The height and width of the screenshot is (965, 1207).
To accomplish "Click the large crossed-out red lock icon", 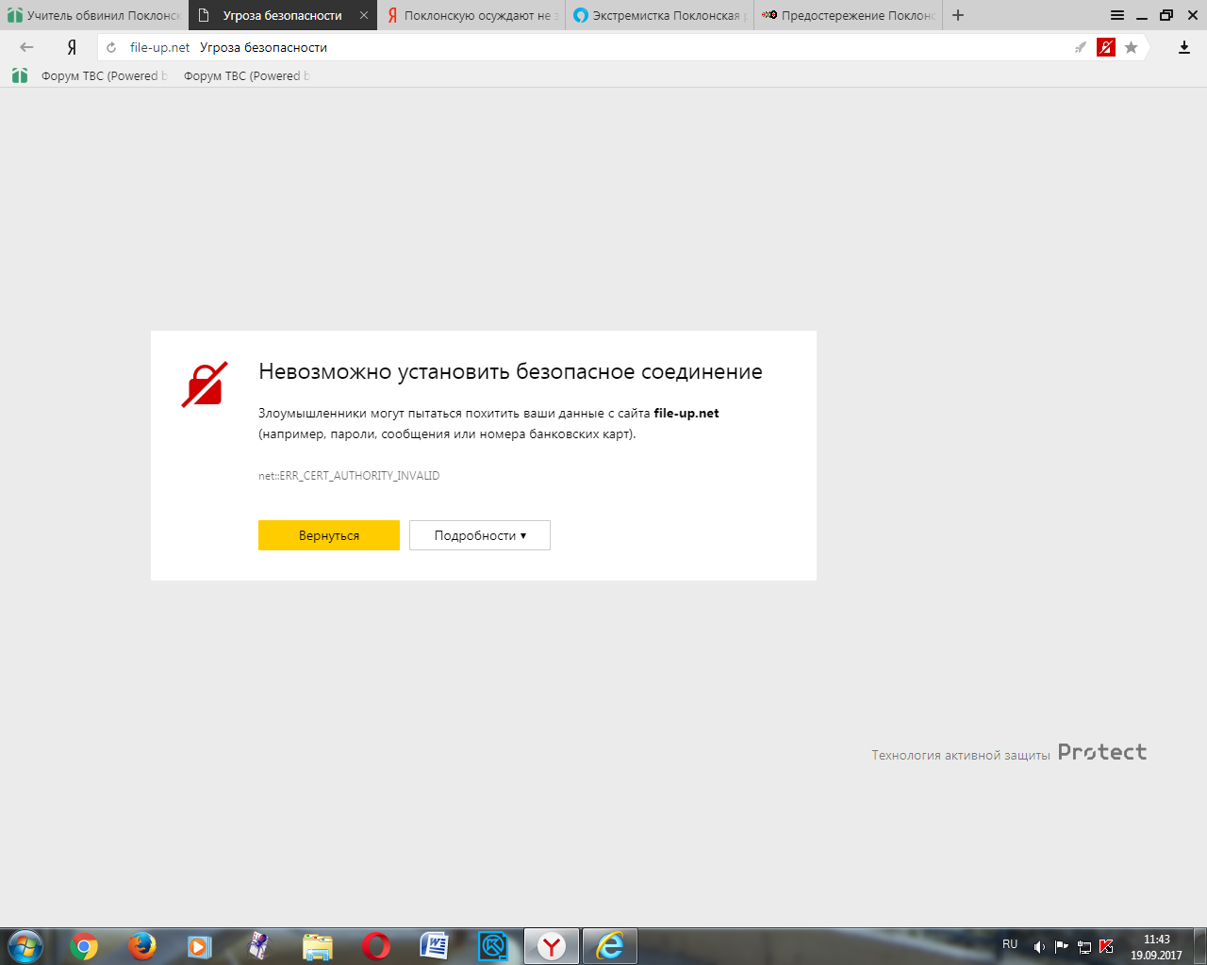I will click(205, 384).
